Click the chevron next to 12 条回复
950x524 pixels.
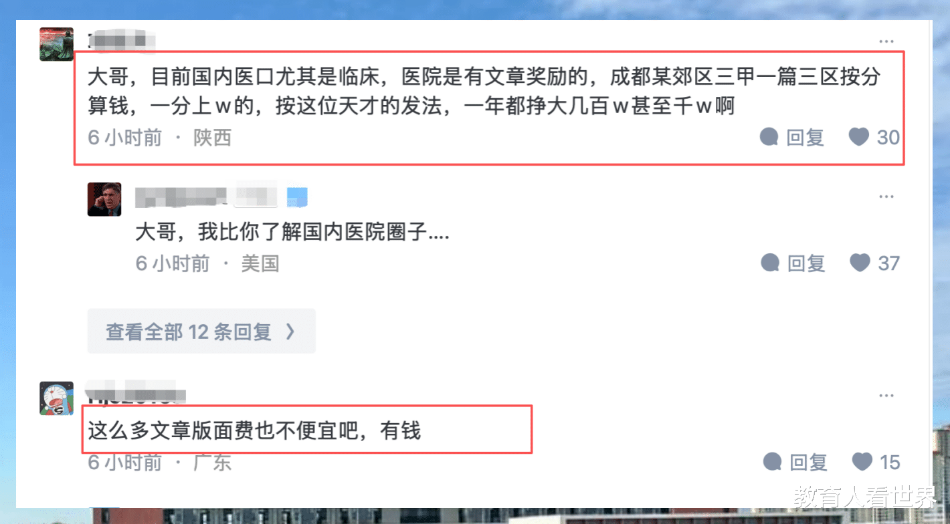coord(290,331)
